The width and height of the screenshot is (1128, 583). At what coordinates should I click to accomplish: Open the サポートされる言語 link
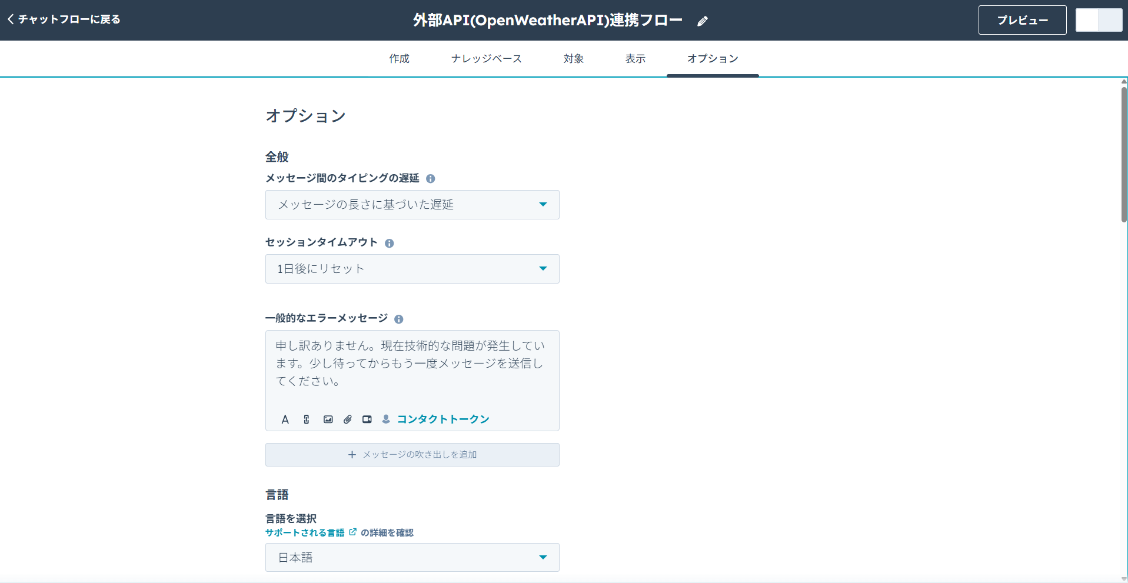click(x=305, y=532)
